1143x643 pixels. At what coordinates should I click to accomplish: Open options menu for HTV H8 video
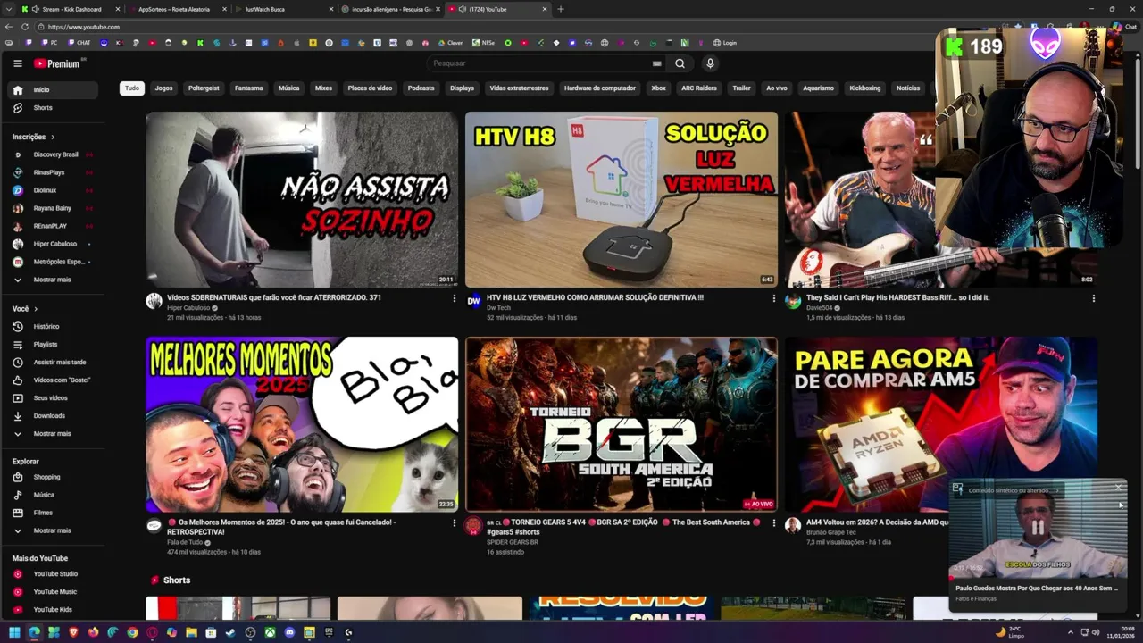773,298
